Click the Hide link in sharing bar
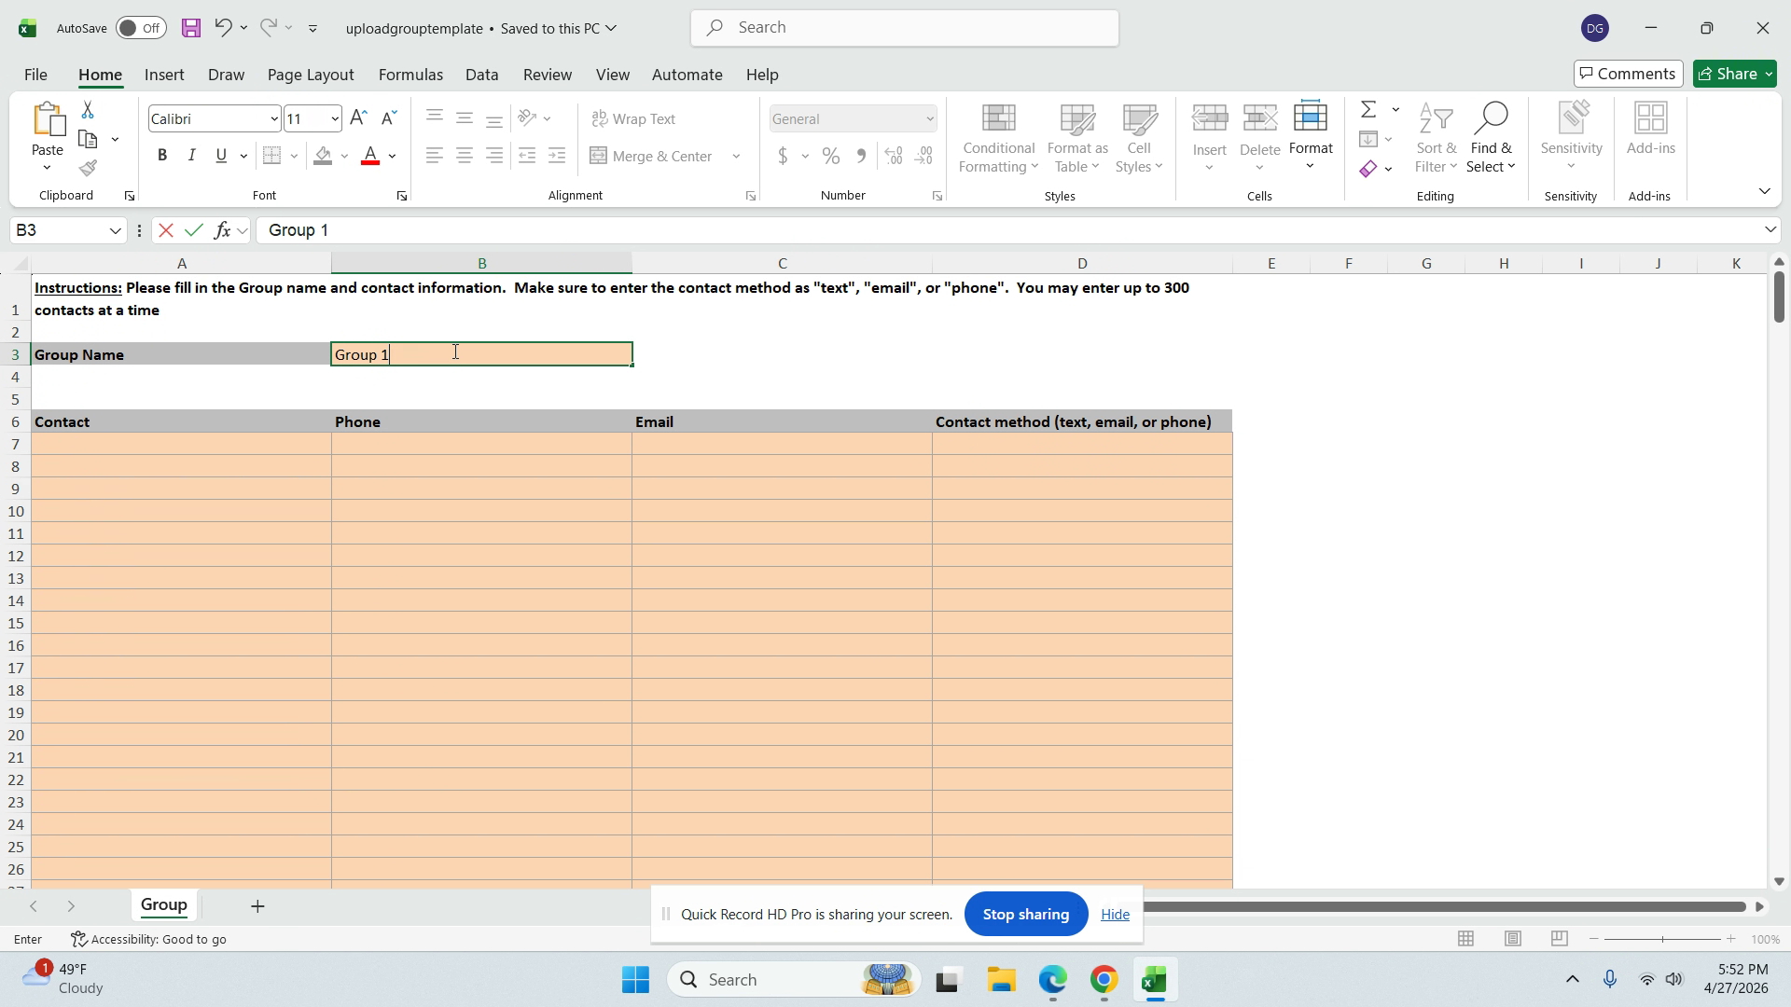Viewport: 1791px width, 1007px height. click(1115, 915)
